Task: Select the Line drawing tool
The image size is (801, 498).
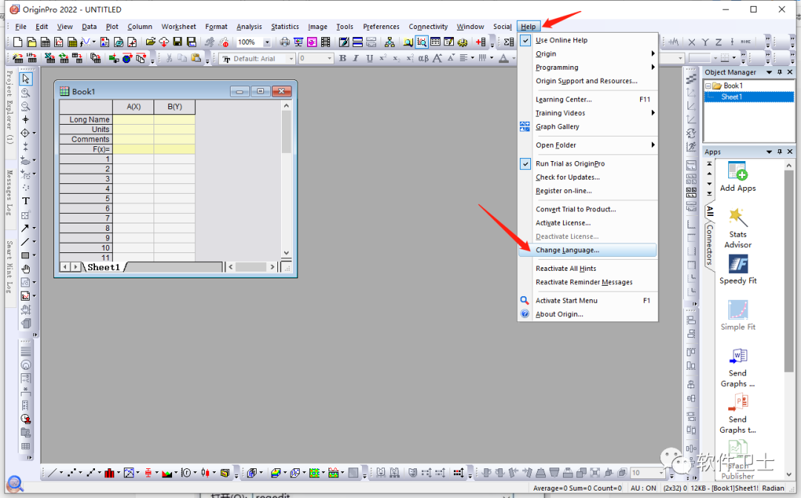Action: point(25,242)
